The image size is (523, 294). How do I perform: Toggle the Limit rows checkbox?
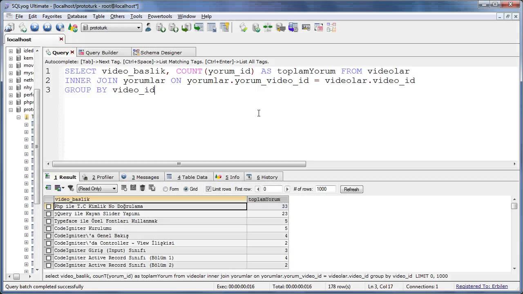point(208,189)
